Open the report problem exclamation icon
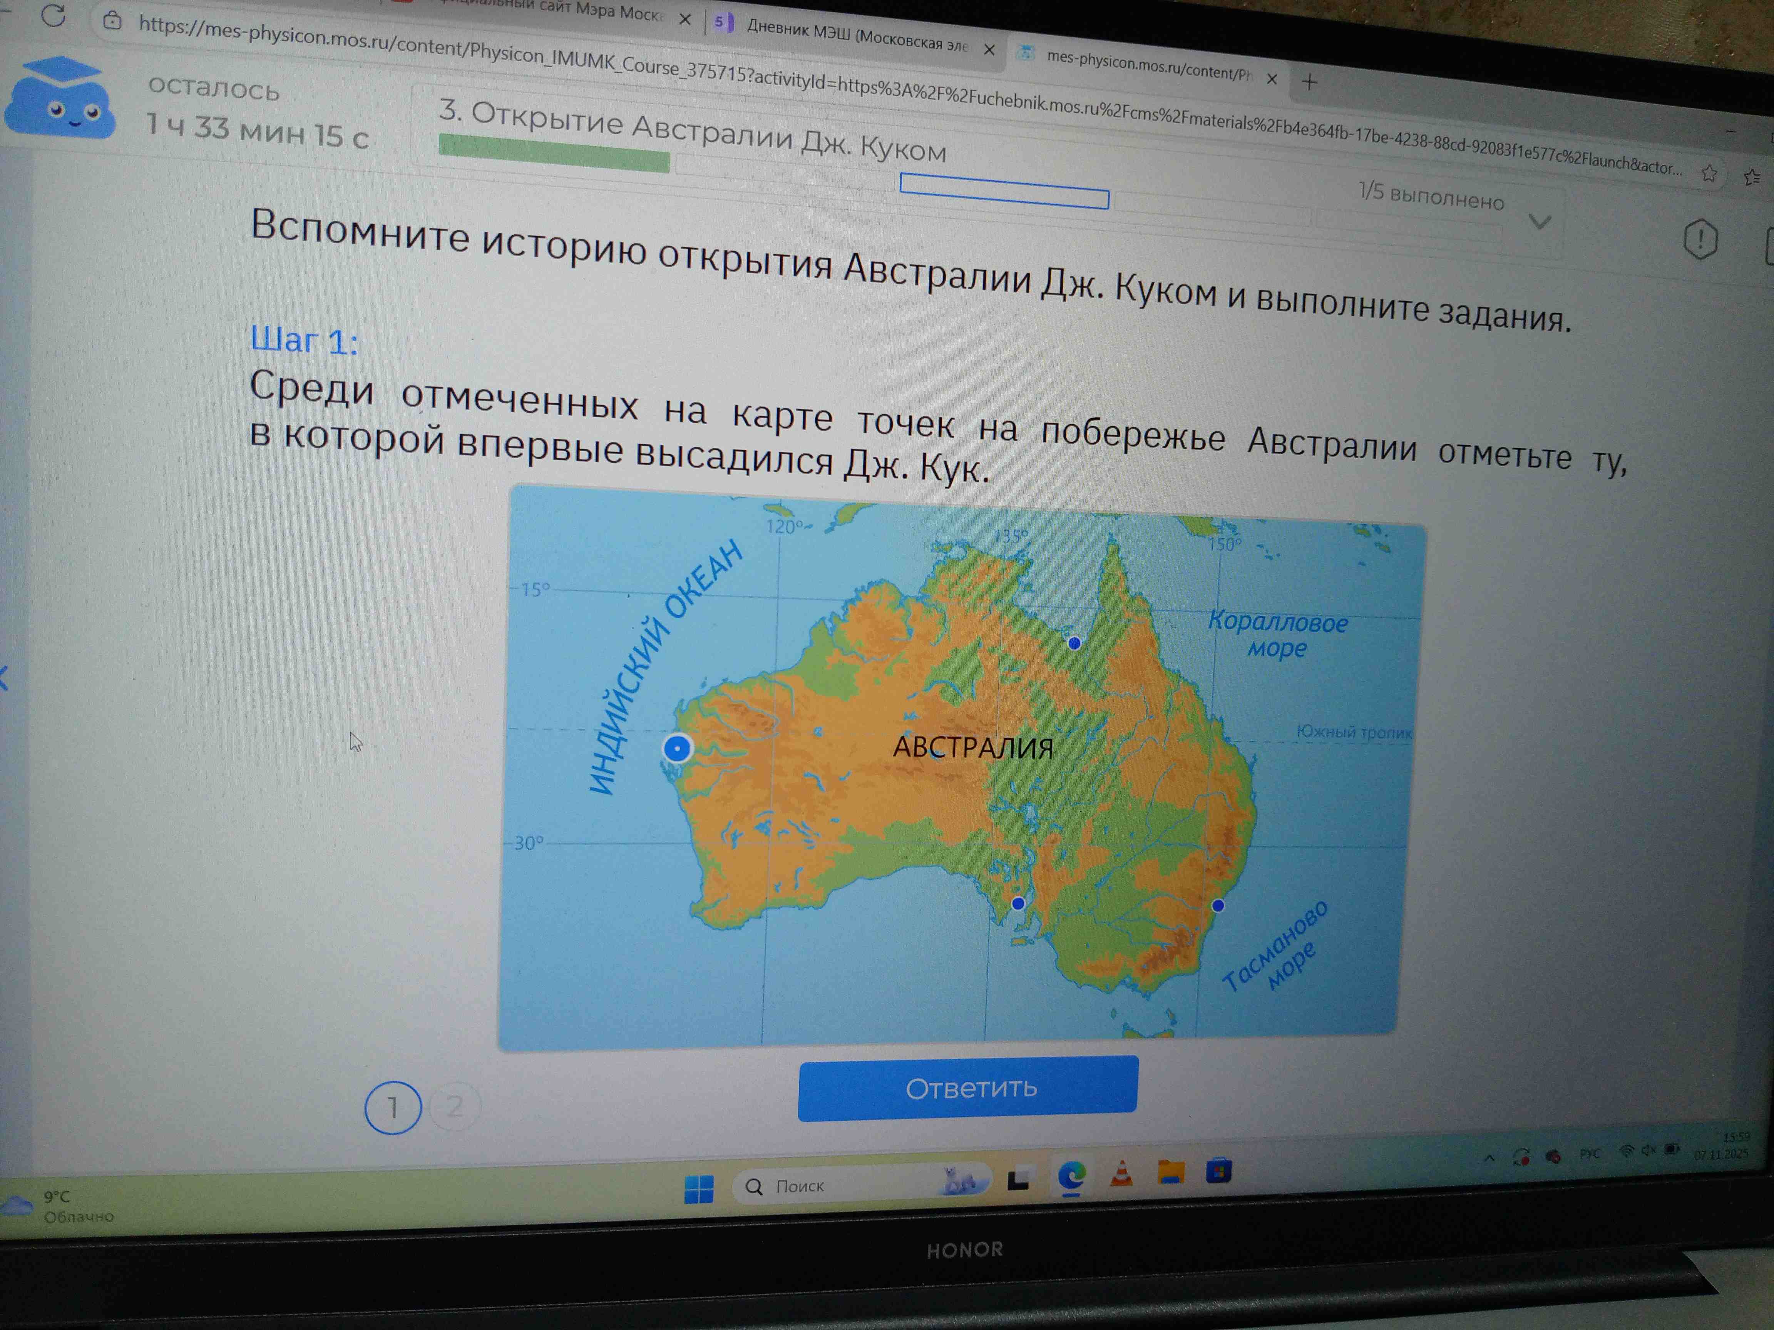The image size is (1774, 1330). pyautogui.click(x=1700, y=238)
